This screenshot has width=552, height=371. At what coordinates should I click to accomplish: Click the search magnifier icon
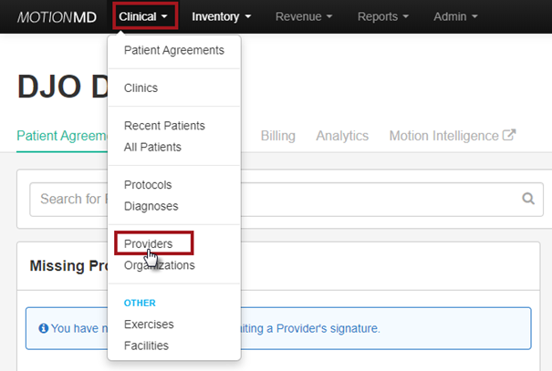[x=526, y=199]
